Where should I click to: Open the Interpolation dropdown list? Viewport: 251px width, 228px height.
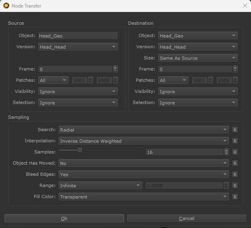coord(144,141)
